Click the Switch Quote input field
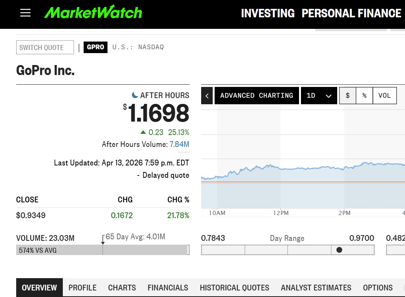The image size is (405, 297). (45, 47)
